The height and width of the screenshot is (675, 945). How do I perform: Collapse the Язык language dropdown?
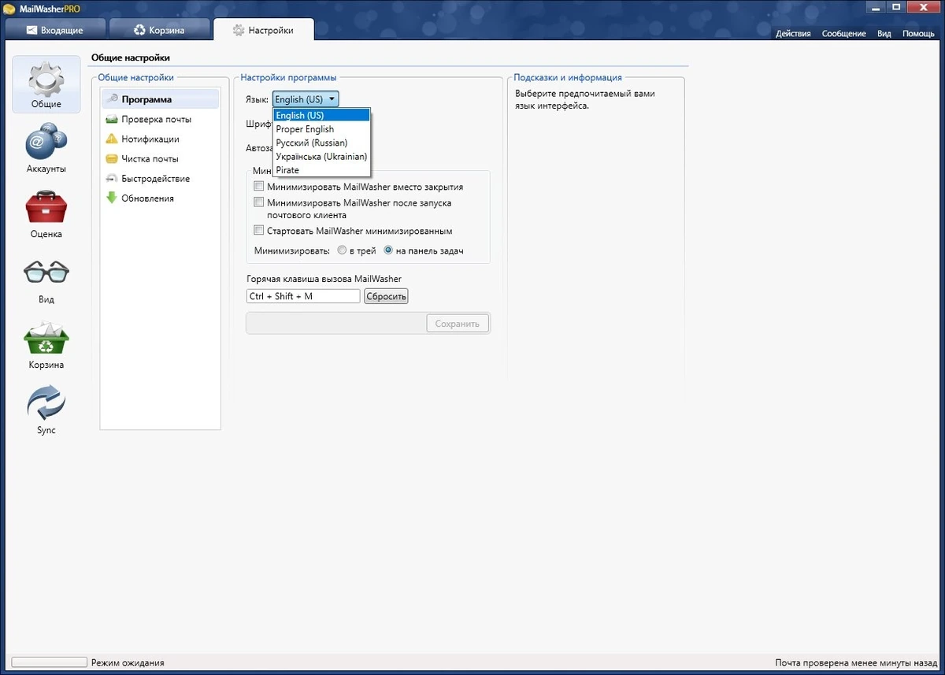(306, 99)
